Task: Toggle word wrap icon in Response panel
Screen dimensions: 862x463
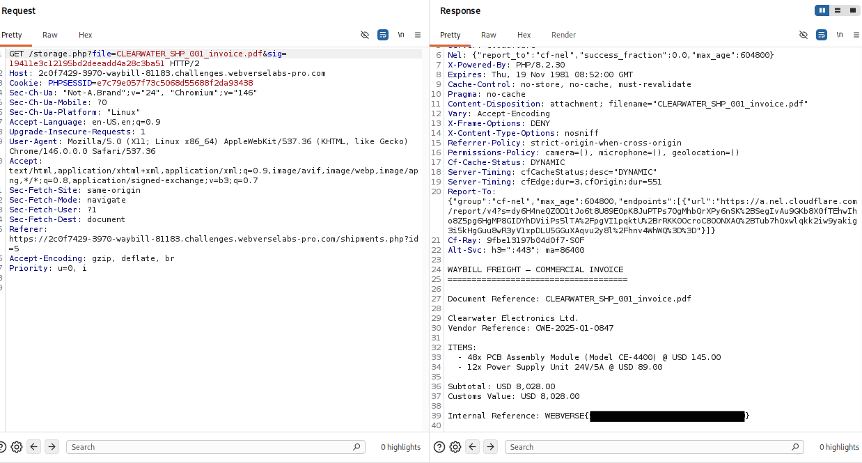Action: (822, 35)
